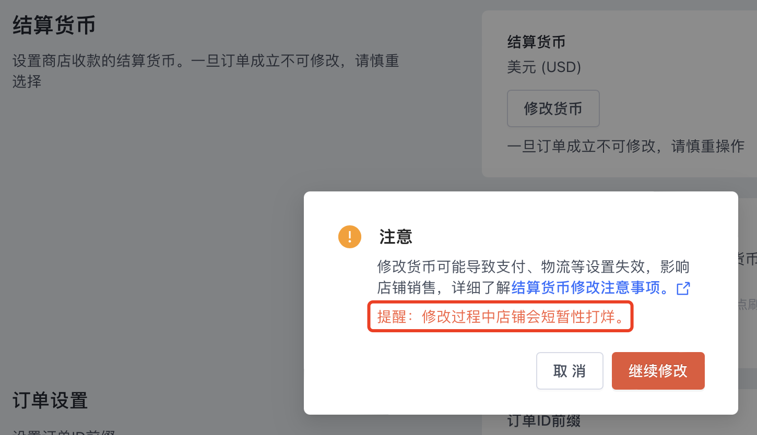This screenshot has height=435, width=757.
Task: Click the 详细了解 text before the link
Action: pos(481,287)
